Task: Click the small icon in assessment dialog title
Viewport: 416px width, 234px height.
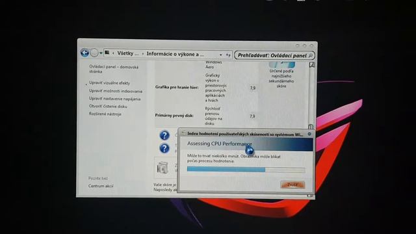Action: [x=183, y=133]
